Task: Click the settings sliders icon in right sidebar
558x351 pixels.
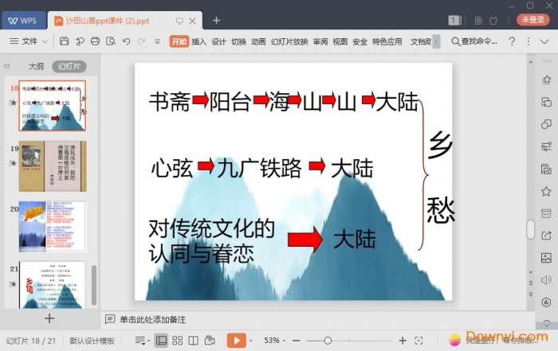Action: tap(546, 146)
